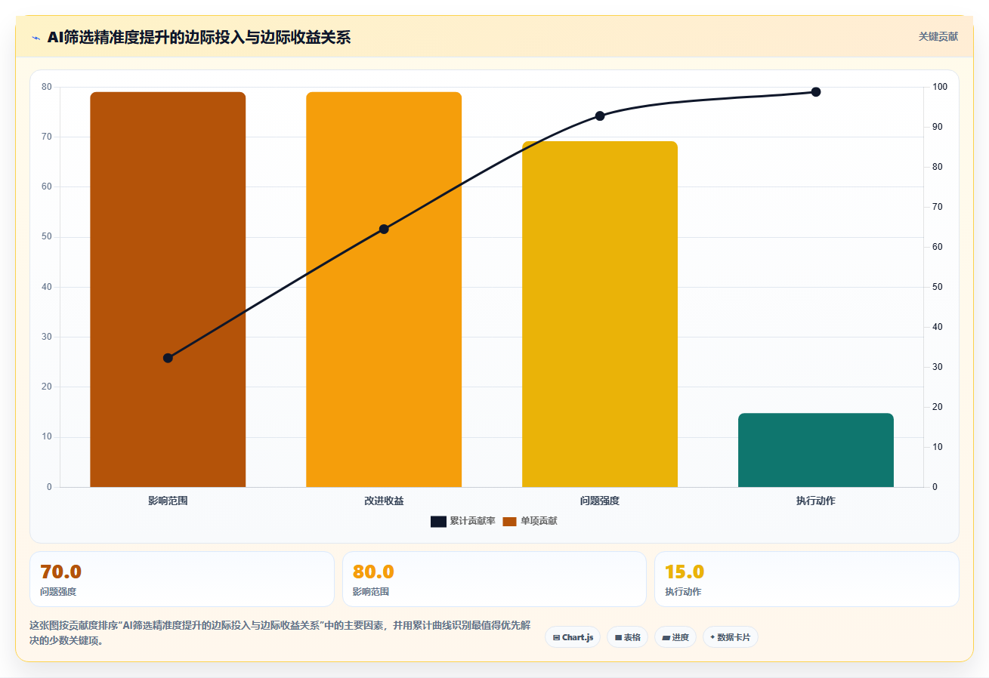The image size is (989, 678).
Task: Click the cumulative line point above 改进收益
Action: coord(384,229)
